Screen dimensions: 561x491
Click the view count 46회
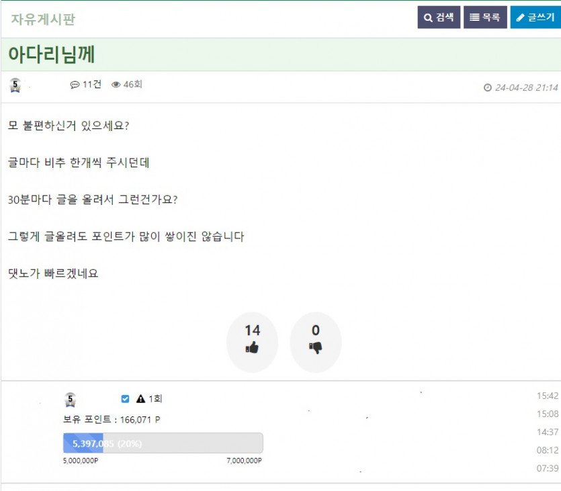(133, 85)
